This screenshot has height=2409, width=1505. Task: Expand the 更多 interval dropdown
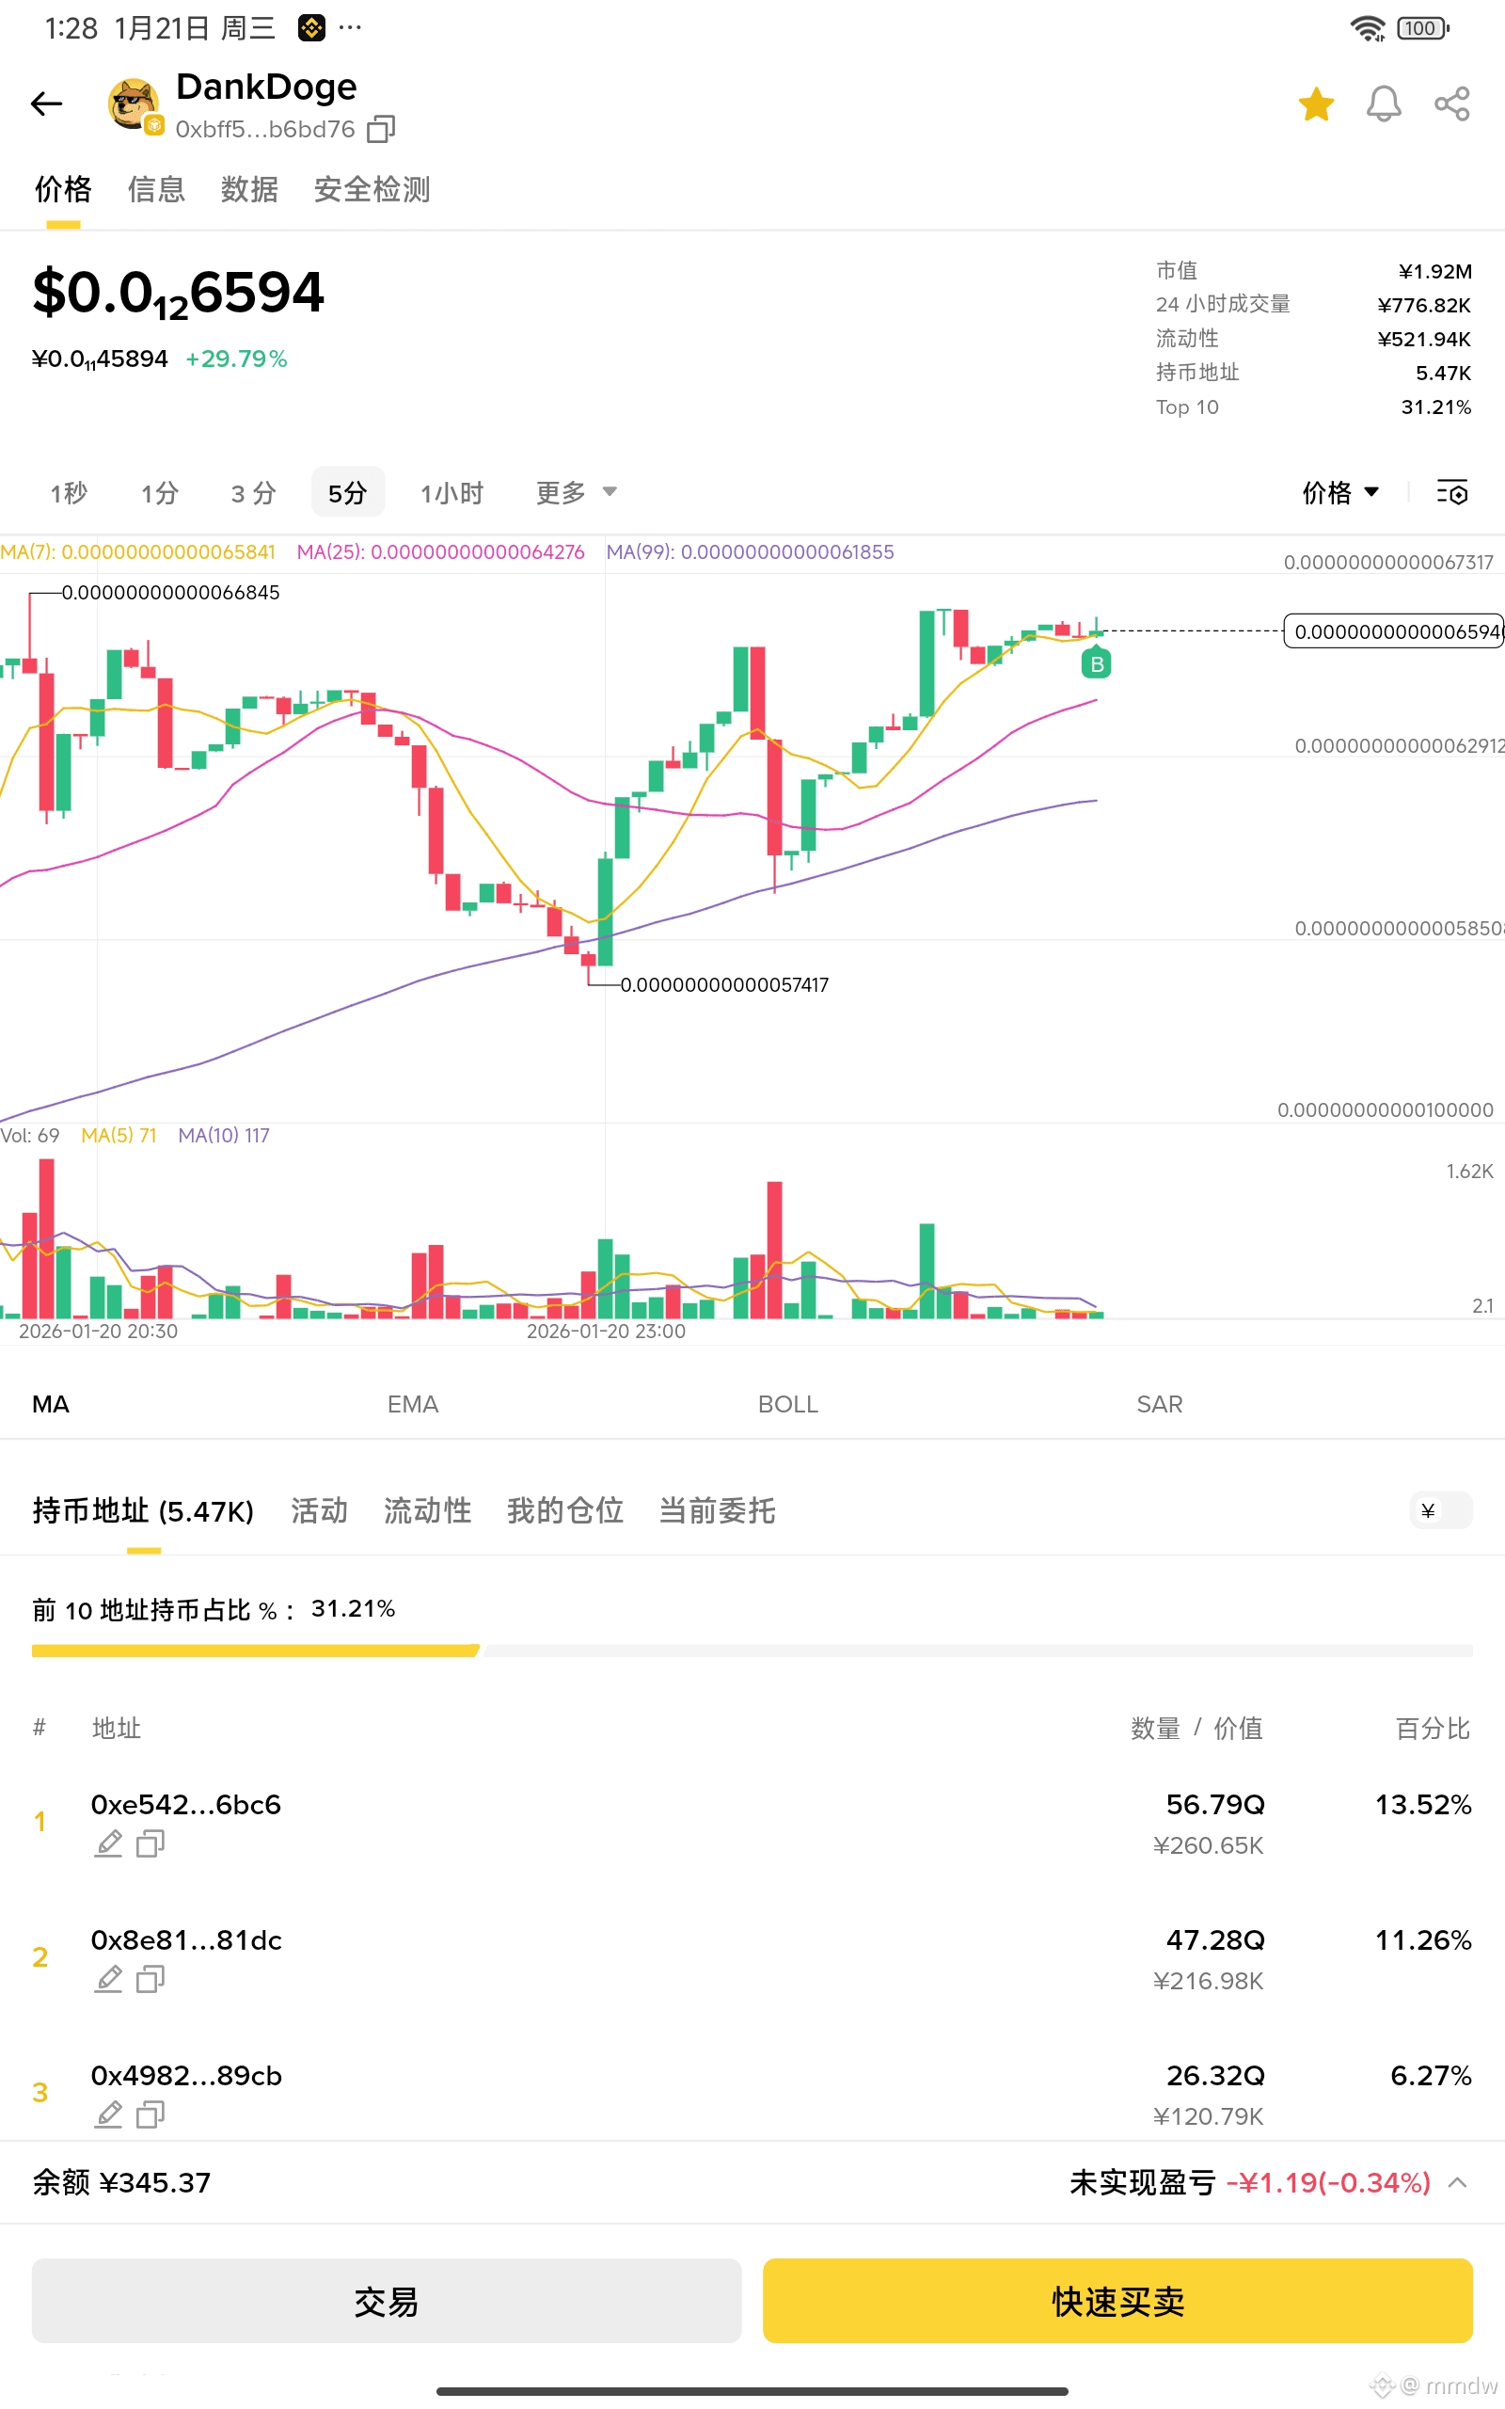pyautogui.click(x=577, y=493)
